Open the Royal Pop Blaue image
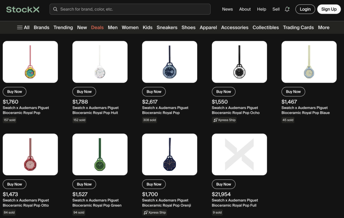 point(309,62)
